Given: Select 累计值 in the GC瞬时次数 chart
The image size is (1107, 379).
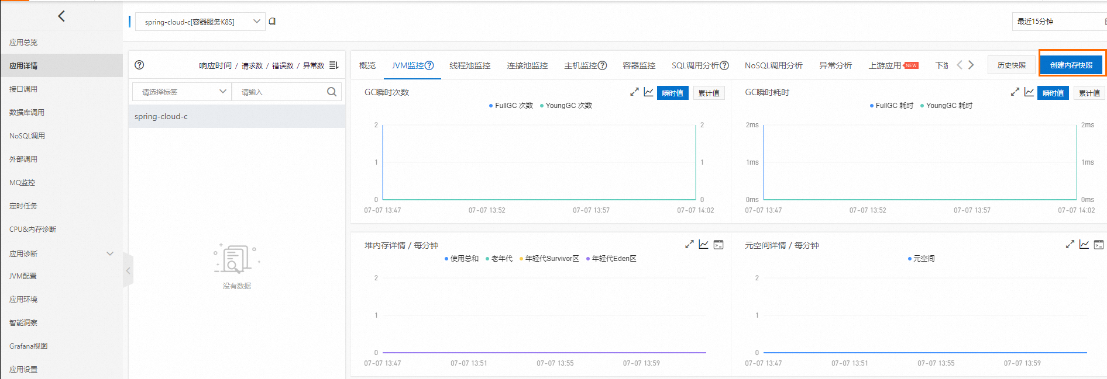Looking at the screenshot, I should 709,93.
